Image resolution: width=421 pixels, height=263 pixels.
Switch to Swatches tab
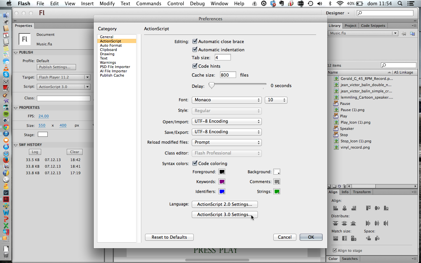click(x=350, y=259)
